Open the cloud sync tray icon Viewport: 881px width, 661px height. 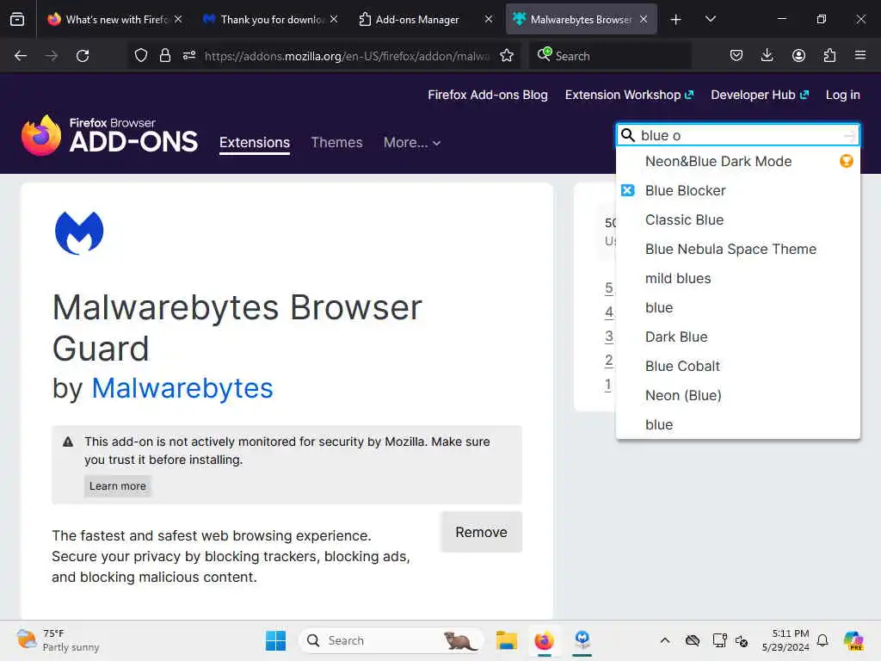[693, 640]
